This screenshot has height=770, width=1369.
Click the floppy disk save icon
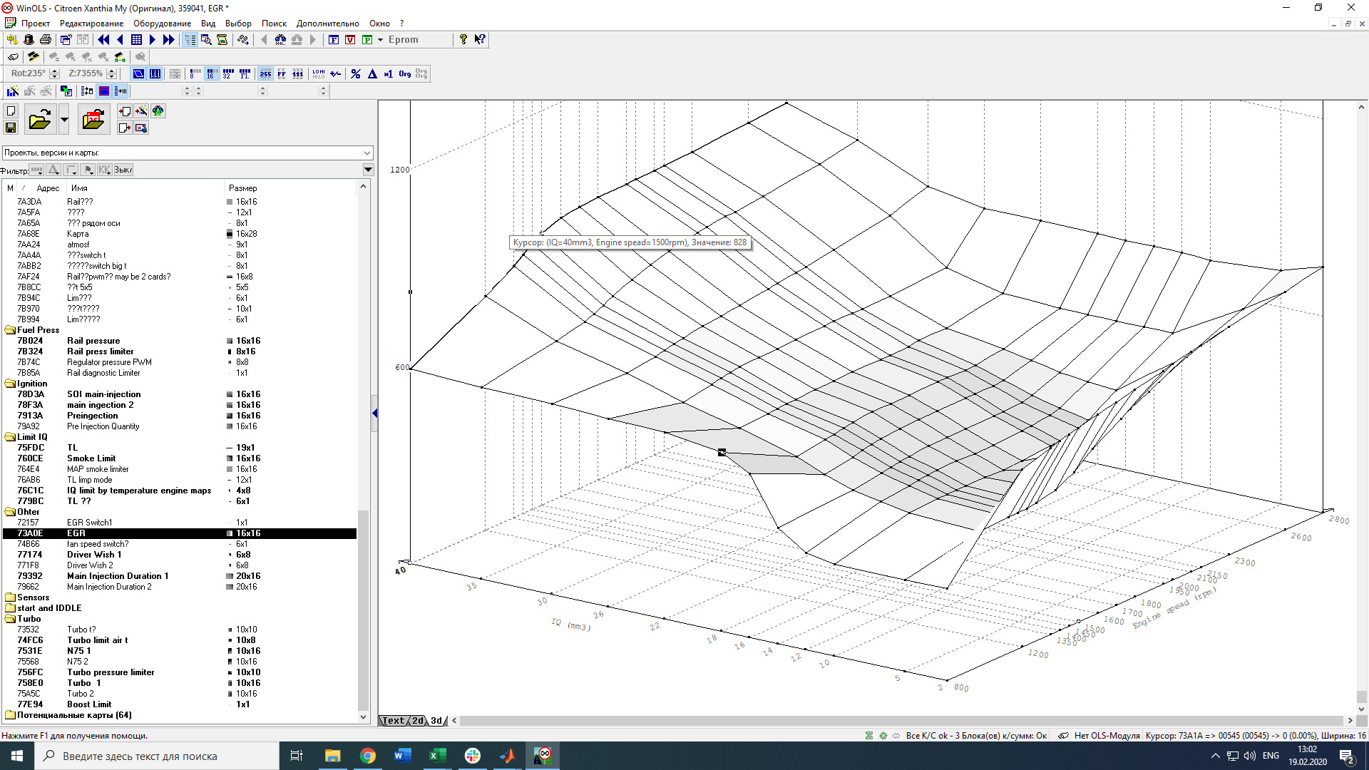(11, 128)
